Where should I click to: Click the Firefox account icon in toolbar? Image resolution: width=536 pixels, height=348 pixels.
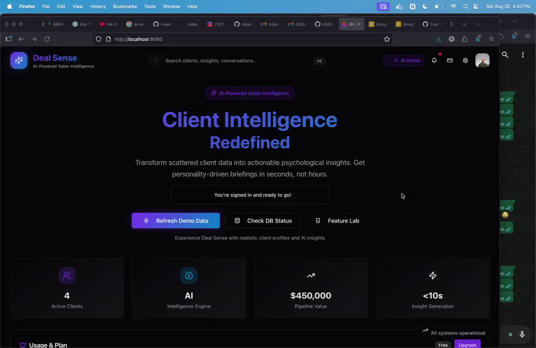[x=451, y=39]
